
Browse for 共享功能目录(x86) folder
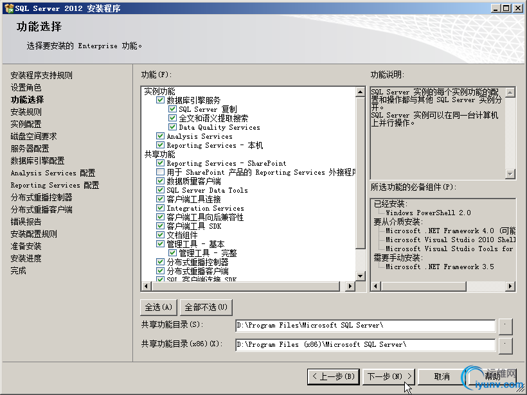click(506, 346)
